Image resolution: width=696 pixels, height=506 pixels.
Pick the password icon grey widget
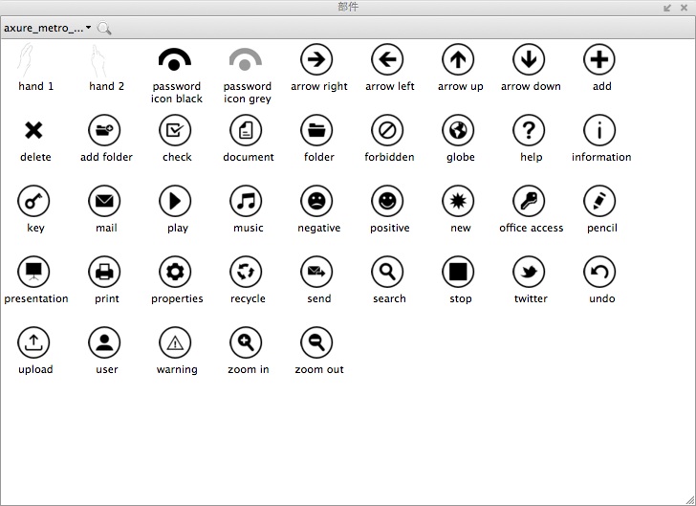coord(246,59)
